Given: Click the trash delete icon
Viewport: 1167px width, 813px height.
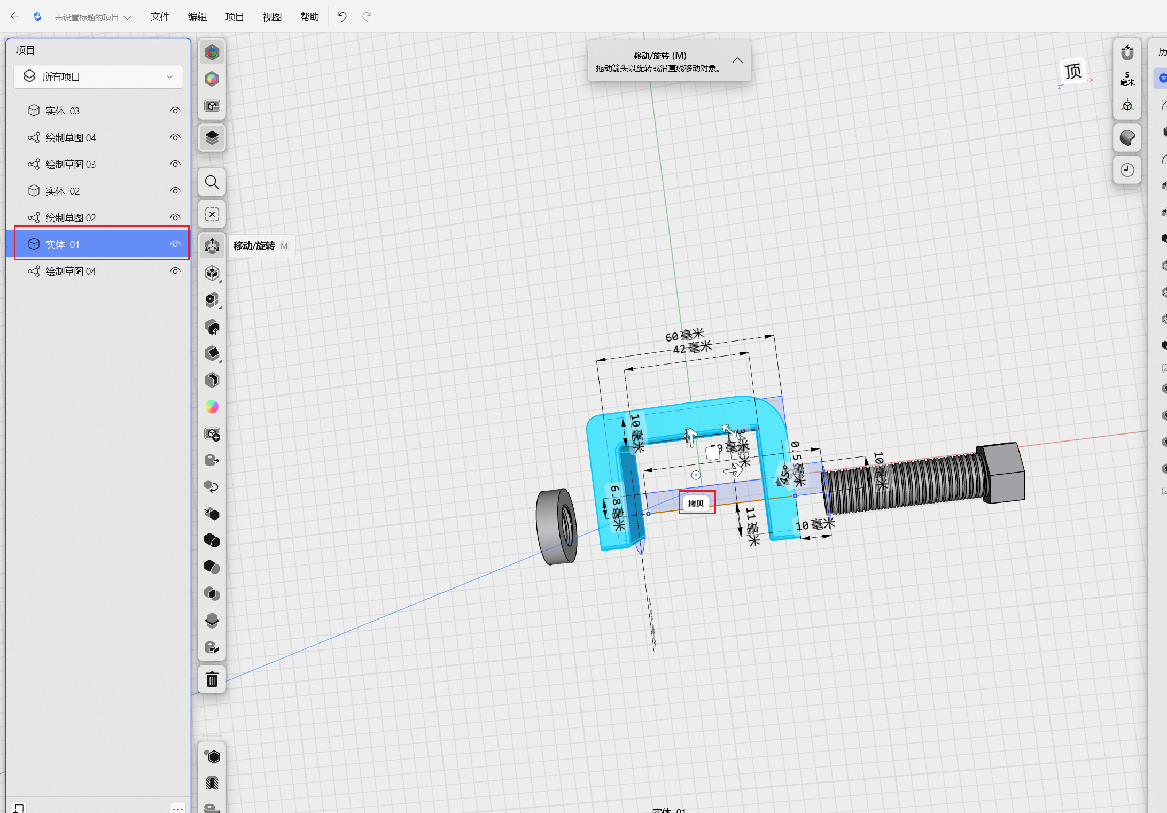Looking at the screenshot, I should pos(212,679).
